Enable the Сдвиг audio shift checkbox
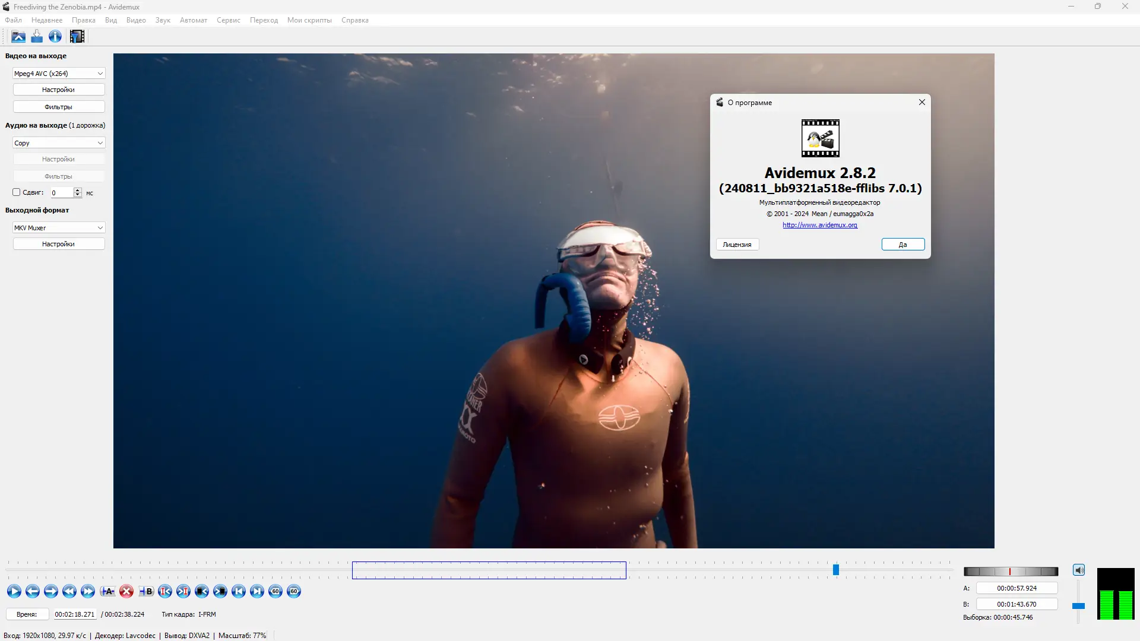 coord(17,192)
